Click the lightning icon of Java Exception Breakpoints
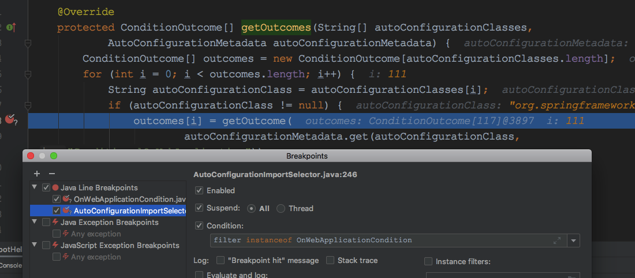Image resolution: width=635 pixels, height=278 pixels. (x=55, y=222)
